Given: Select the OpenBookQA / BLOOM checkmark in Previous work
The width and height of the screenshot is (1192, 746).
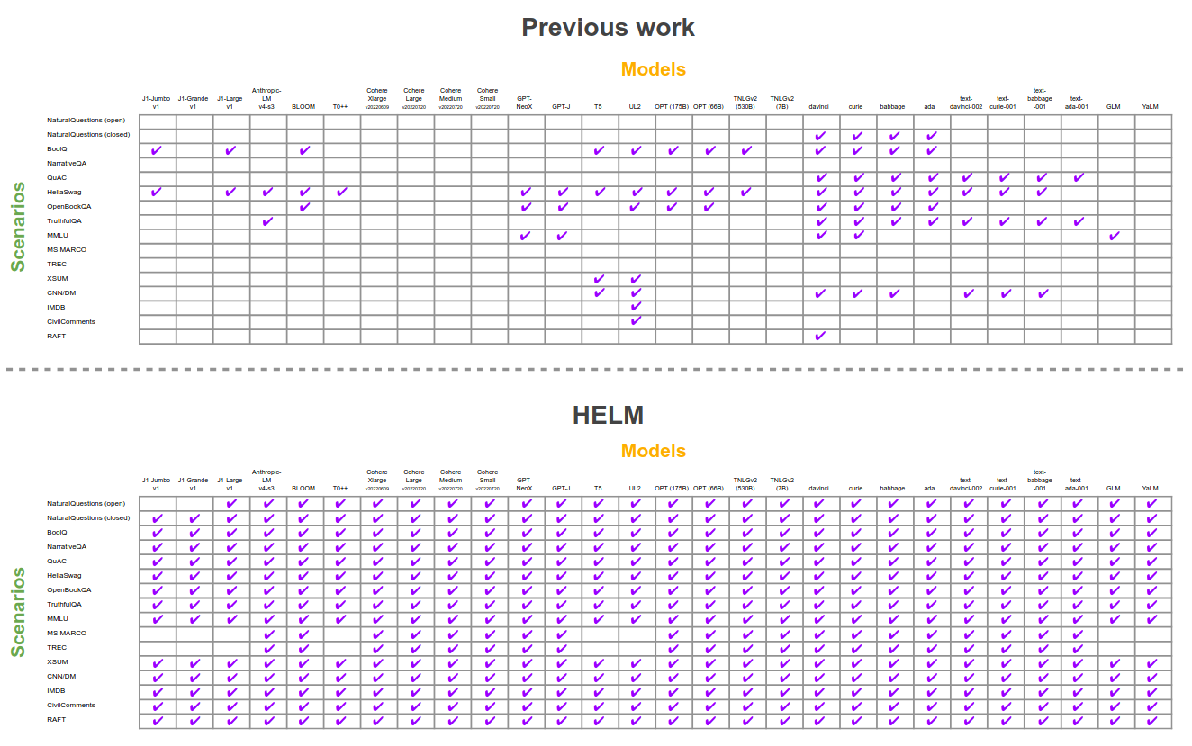Looking at the screenshot, I should (304, 207).
